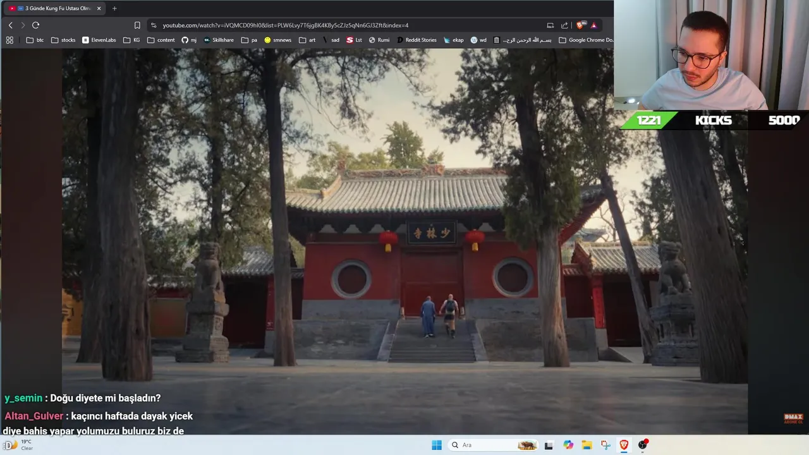Click the YouTube URL address field

pyautogui.click(x=286, y=25)
